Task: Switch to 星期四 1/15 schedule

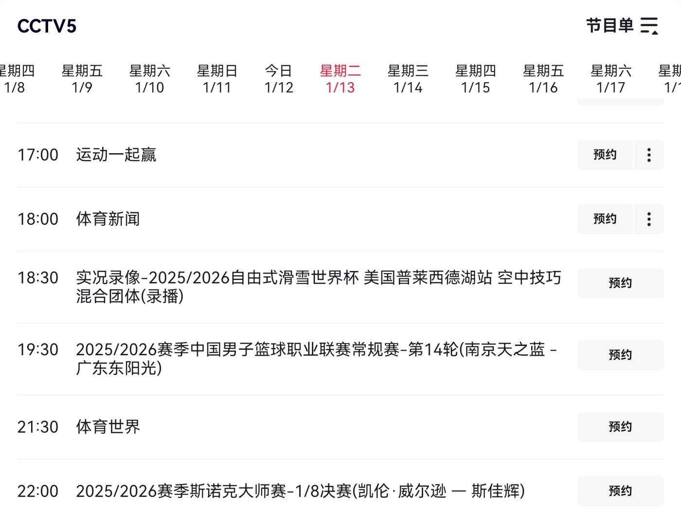Action: click(x=475, y=79)
